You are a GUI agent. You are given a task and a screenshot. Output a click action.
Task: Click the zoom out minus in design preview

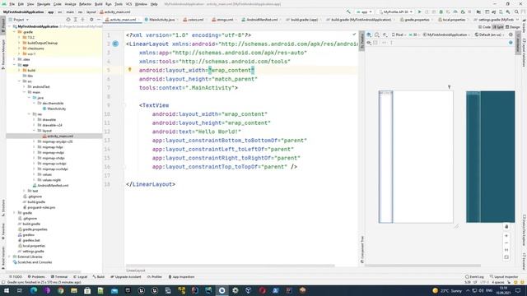(506, 243)
